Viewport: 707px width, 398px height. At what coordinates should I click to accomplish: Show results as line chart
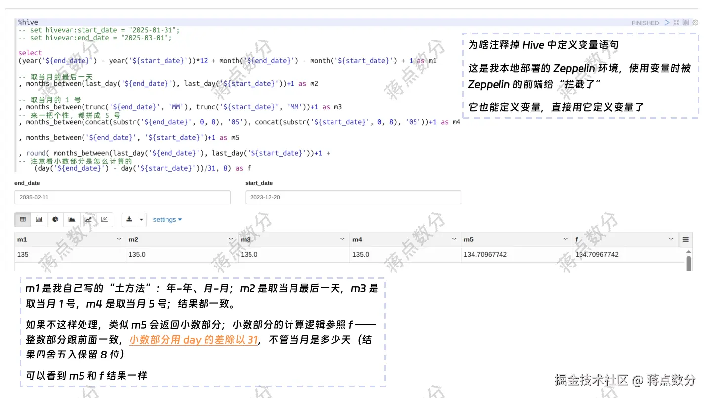click(88, 219)
